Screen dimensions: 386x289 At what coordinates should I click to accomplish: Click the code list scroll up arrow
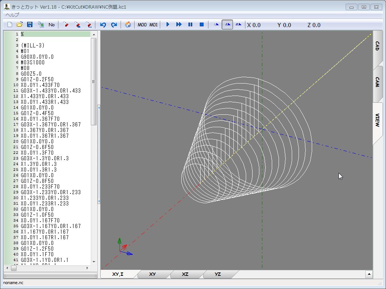point(94,35)
